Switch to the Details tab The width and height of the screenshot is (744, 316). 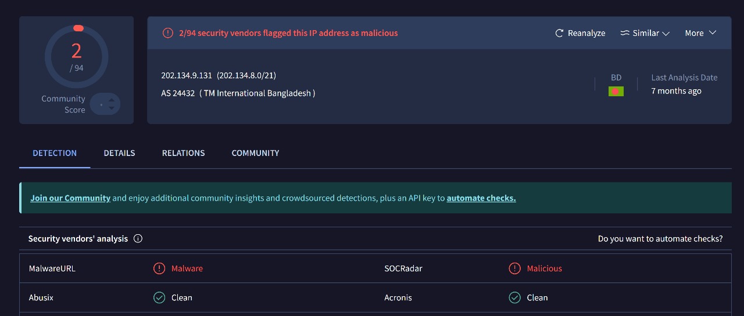pos(119,153)
